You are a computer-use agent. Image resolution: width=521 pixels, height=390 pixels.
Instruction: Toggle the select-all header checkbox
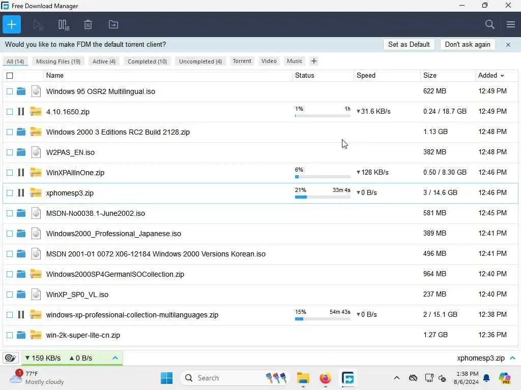pyautogui.click(x=10, y=76)
